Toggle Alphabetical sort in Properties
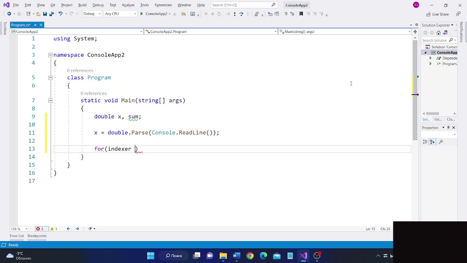 432,142
